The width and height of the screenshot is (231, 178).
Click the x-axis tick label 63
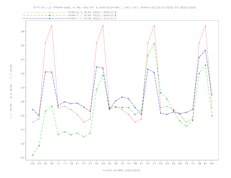(x=167, y=163)
